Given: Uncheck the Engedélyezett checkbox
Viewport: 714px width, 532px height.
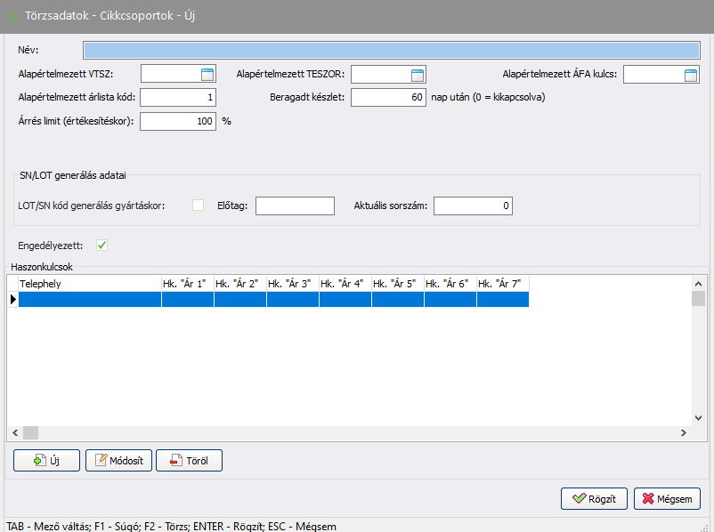Looking at the screenshot, I should [102, 245].
